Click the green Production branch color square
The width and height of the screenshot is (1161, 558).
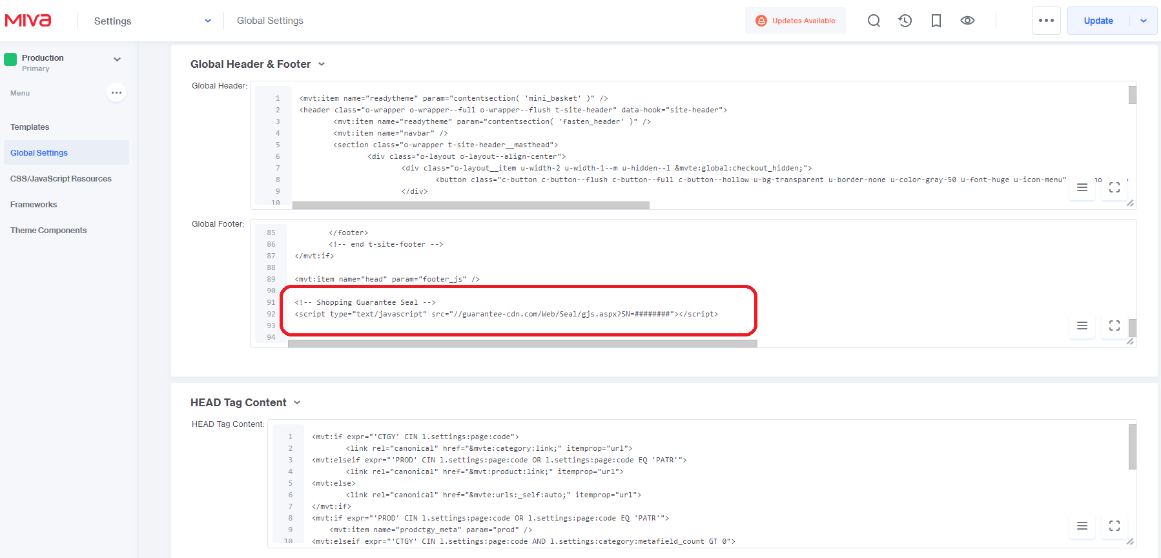coord(10,59)
